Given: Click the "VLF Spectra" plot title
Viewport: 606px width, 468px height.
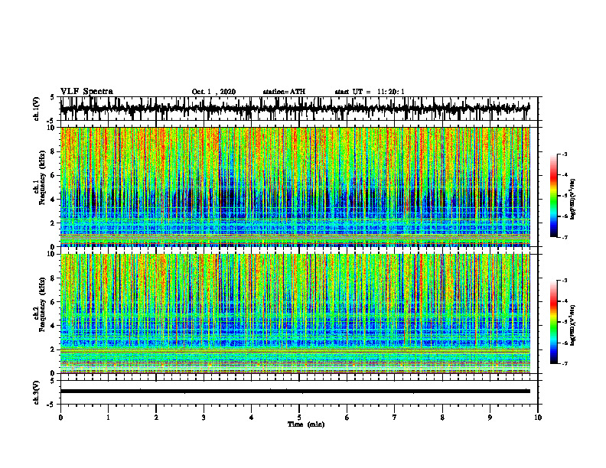Looking at the screenshot, I should (86, 92).
